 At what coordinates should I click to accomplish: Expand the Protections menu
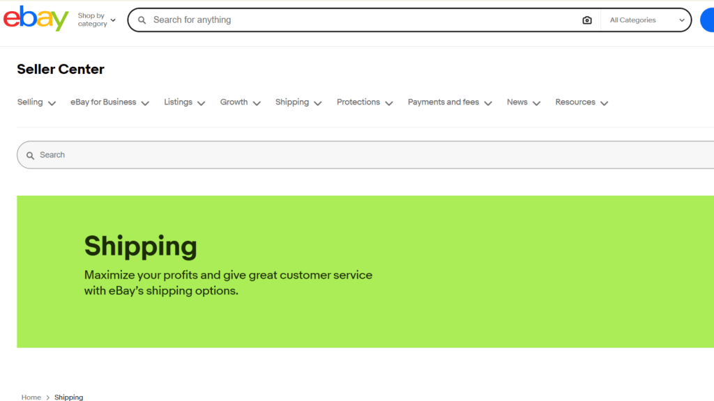[x=365, y=102]
